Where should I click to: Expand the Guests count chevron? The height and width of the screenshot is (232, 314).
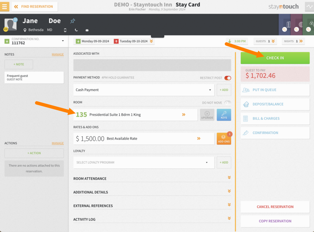pos(273,41)
